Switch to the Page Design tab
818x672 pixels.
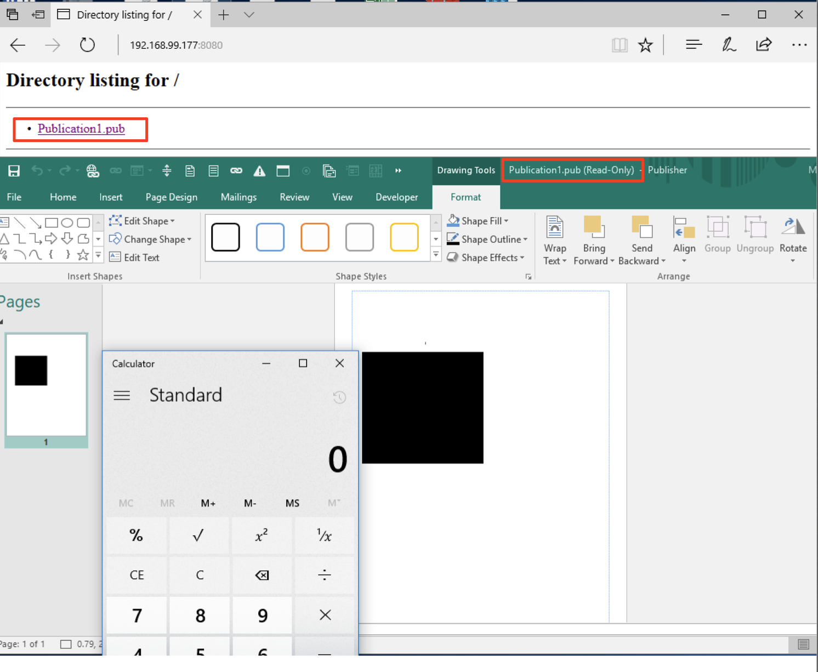point(171,197)
